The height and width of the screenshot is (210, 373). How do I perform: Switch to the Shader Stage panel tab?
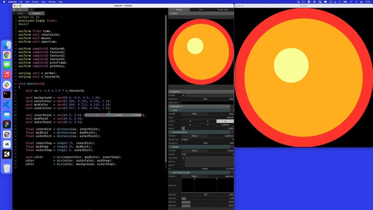tap(223, 9)
